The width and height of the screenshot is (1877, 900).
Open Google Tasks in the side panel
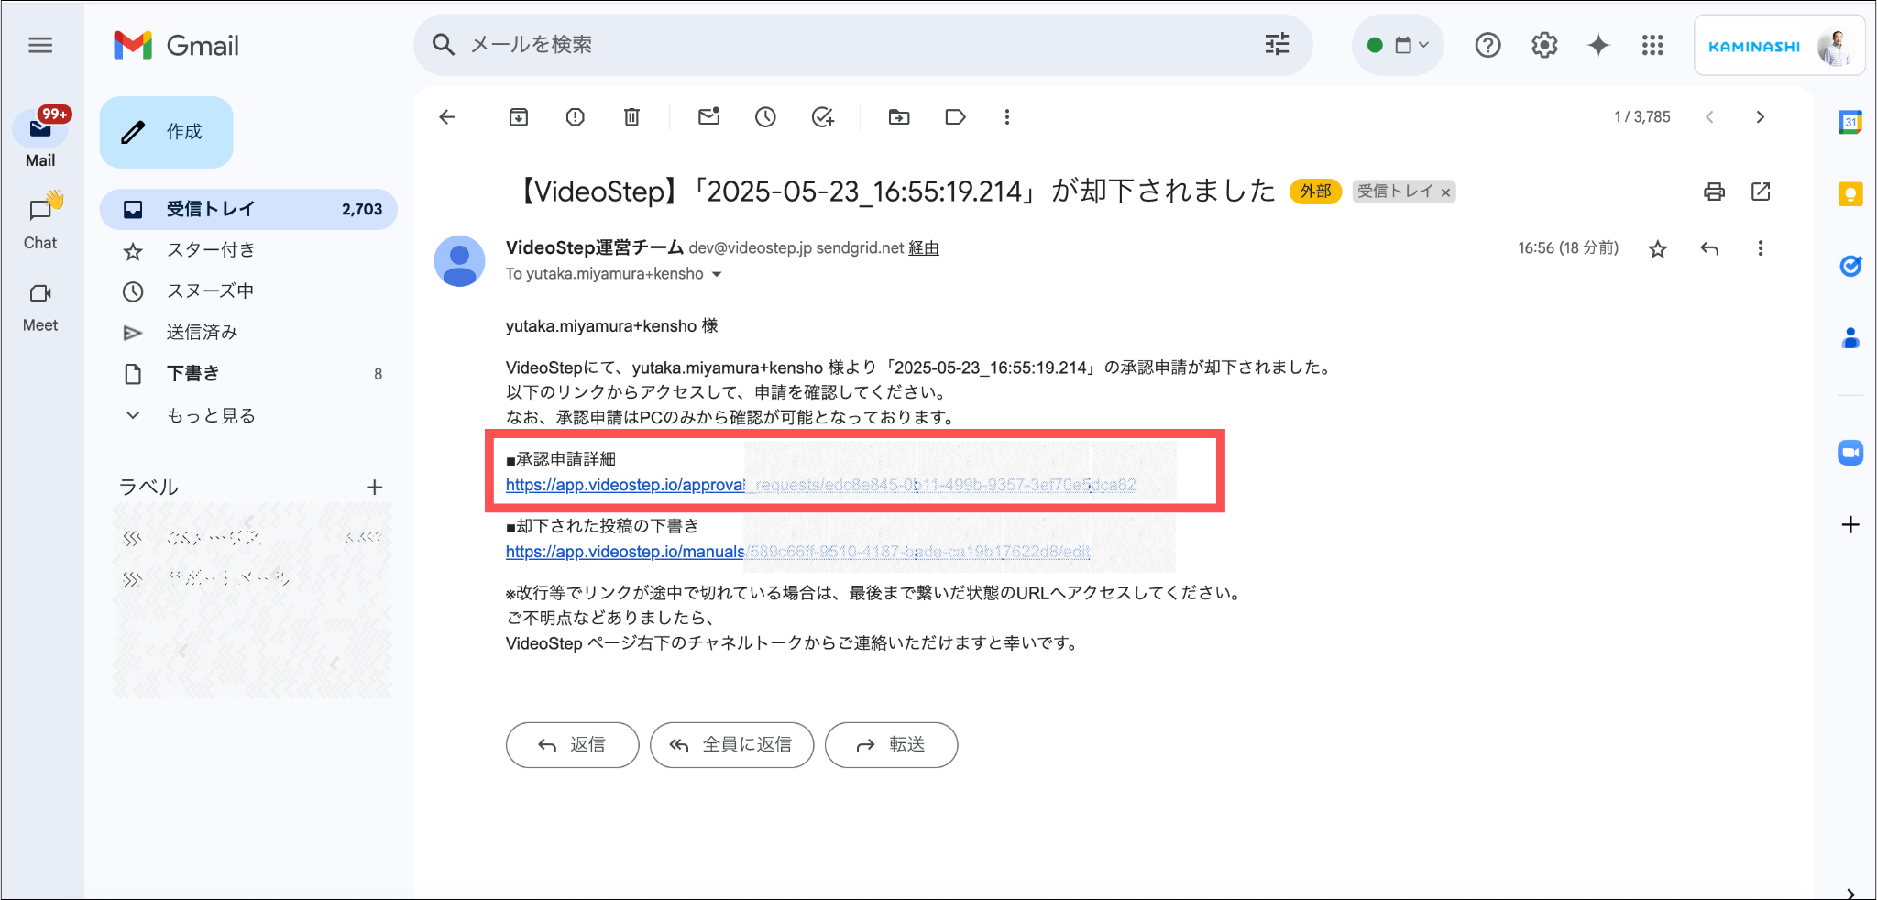point(1850,266)
